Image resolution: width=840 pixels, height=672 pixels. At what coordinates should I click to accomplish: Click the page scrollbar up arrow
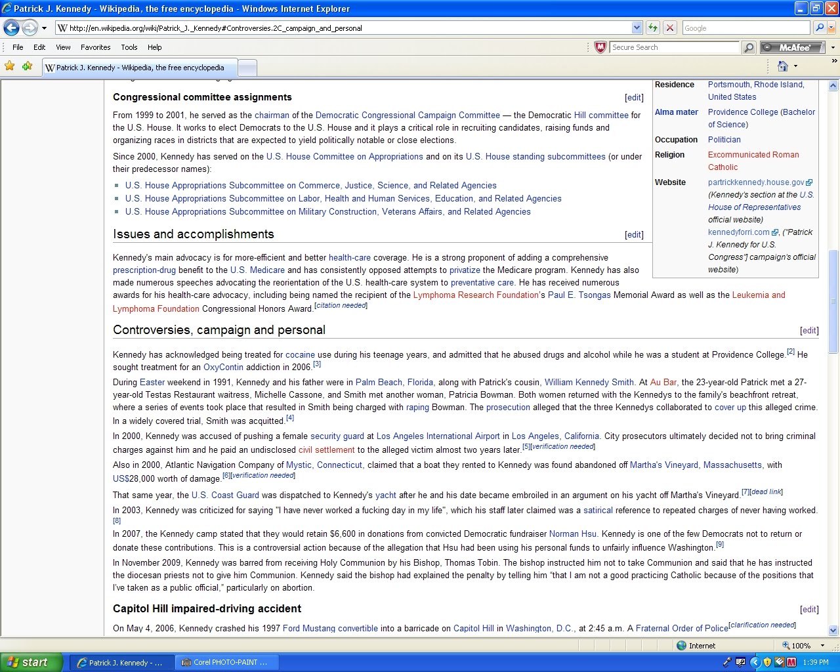click(833, 86)
